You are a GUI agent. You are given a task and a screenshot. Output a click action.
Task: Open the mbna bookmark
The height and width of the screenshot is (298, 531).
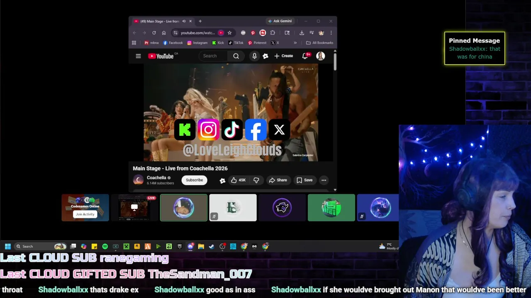point(151,43)
